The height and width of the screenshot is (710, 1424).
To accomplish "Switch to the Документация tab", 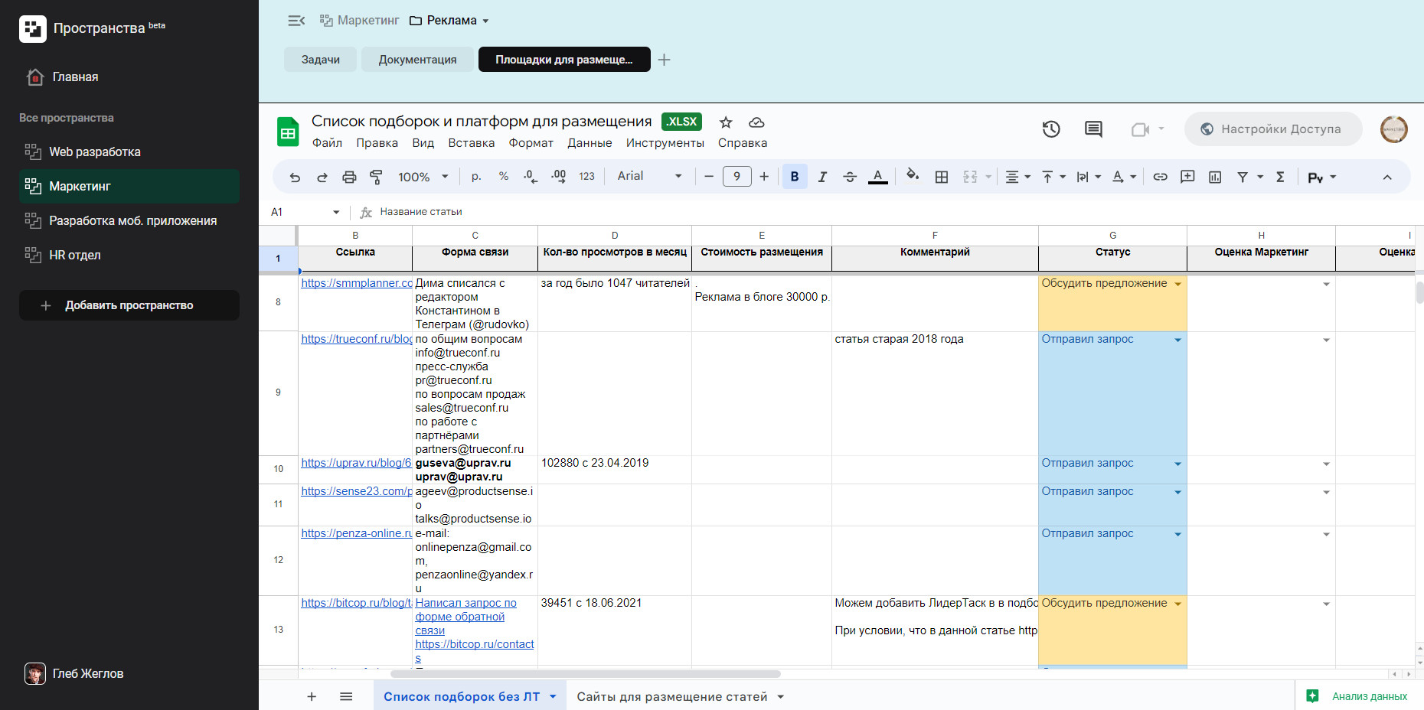I will click(417, 60).
